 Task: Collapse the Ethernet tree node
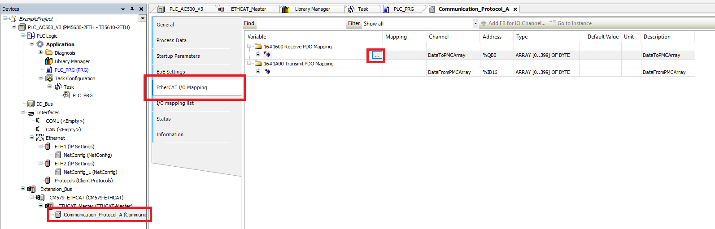31,138
